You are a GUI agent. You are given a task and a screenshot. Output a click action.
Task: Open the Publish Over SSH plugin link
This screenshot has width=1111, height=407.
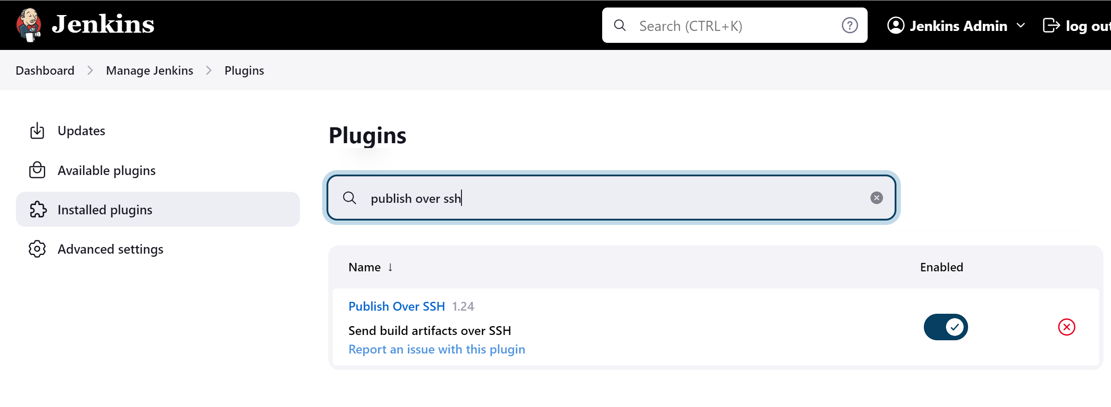click(x=396, y=306)
